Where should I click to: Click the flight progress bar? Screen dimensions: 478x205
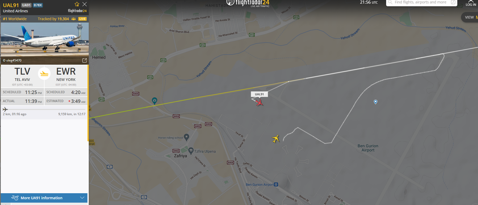pos(44,109)
